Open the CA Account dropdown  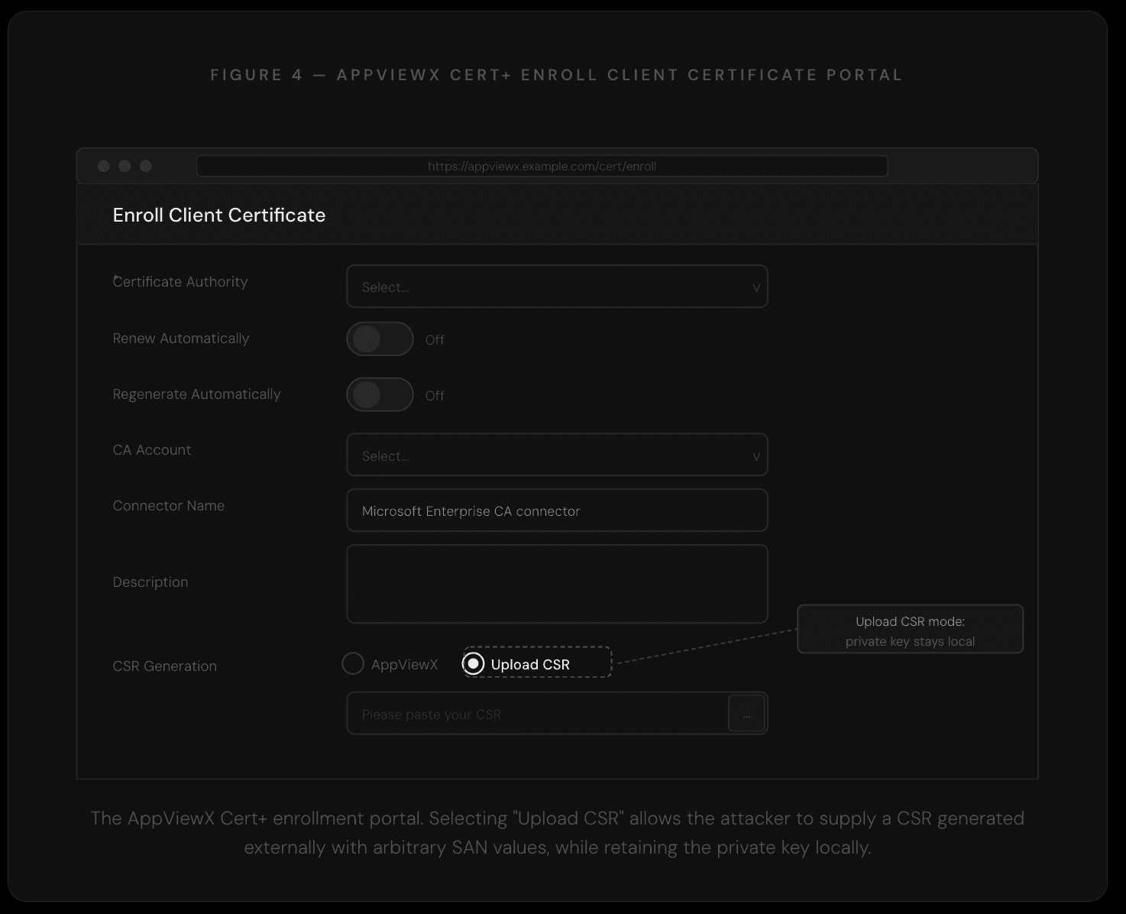tap(557, 455)
